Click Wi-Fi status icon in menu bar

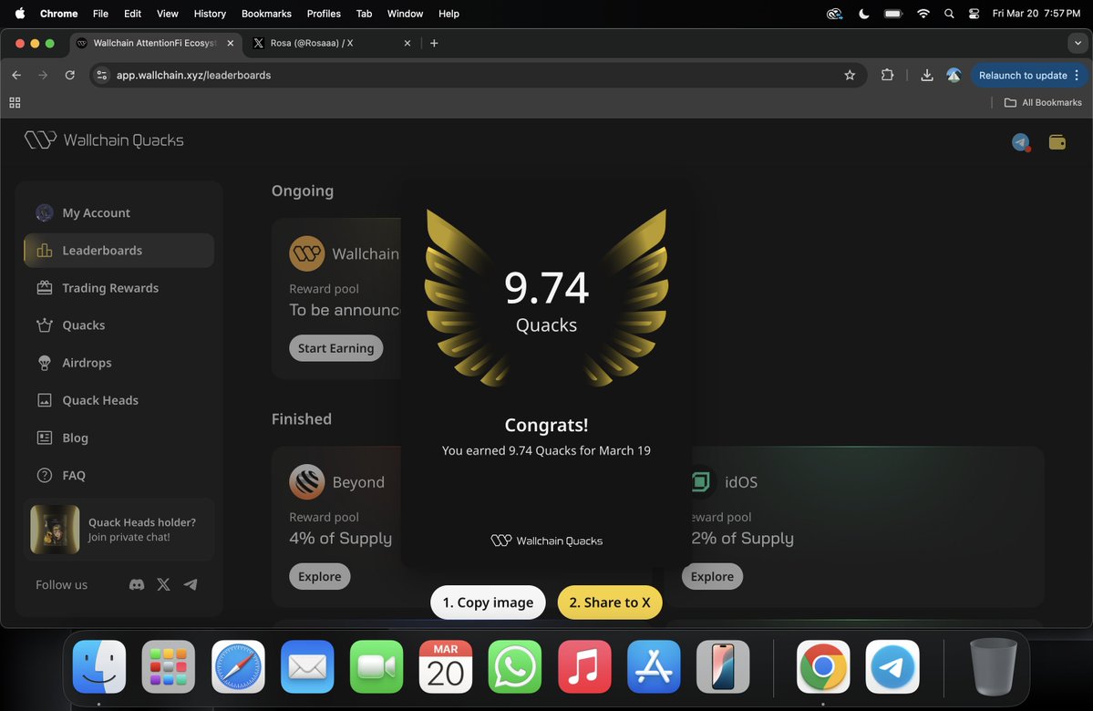[923, 14]
